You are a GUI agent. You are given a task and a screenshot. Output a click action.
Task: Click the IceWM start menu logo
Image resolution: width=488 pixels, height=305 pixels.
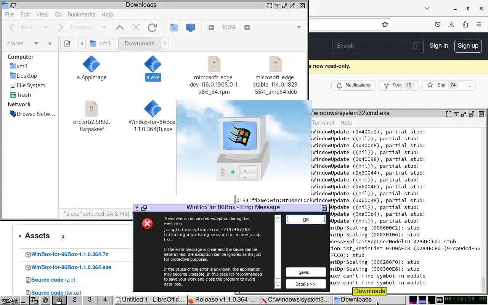coord(10,300)
